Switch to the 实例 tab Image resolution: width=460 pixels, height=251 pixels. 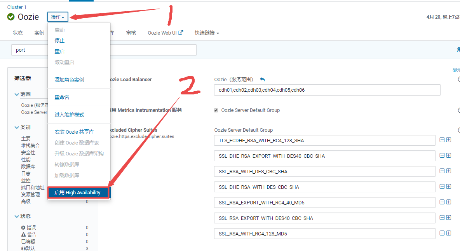[x=39, y=33]
